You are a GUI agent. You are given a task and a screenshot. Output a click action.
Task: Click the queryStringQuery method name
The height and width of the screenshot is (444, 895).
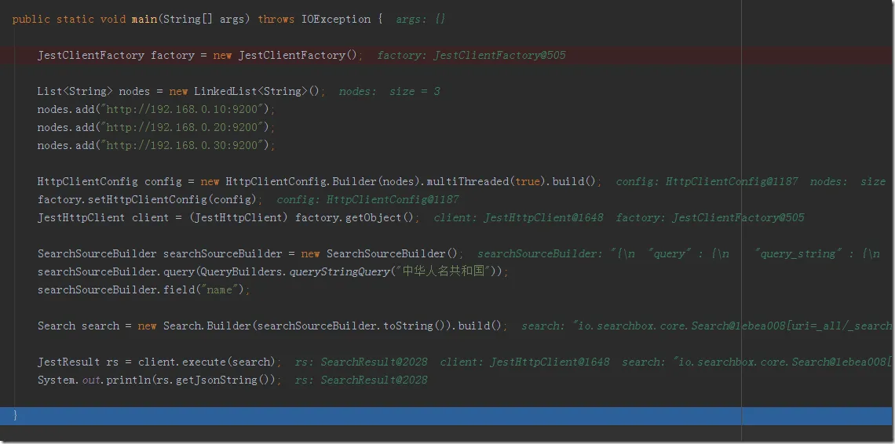pos(338,271)
